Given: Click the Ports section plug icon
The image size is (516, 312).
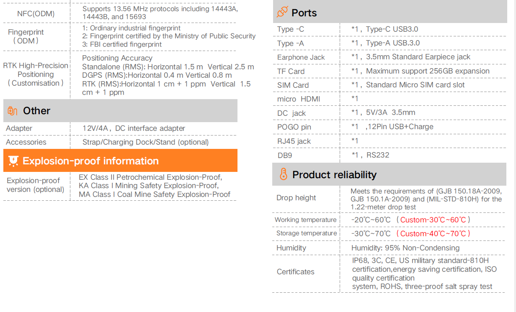Looking at the screenshot, I should pyautogui.click(x=282, y=13).
